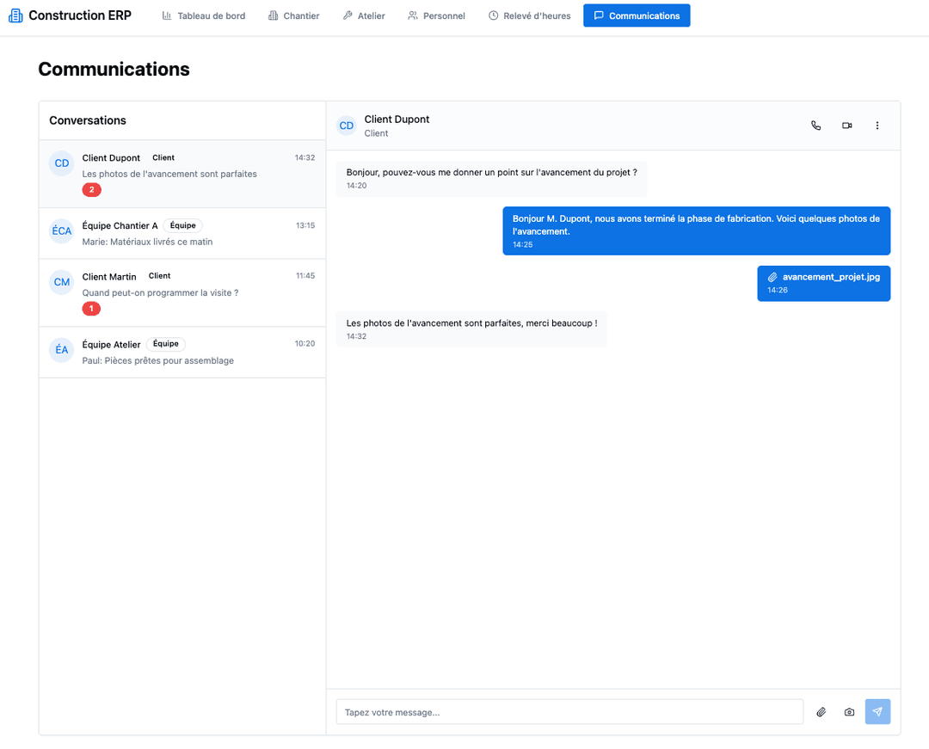Screen dimensions: 929x749
Task: Click the paperclip attach file icon
Action: coord(821,712)
